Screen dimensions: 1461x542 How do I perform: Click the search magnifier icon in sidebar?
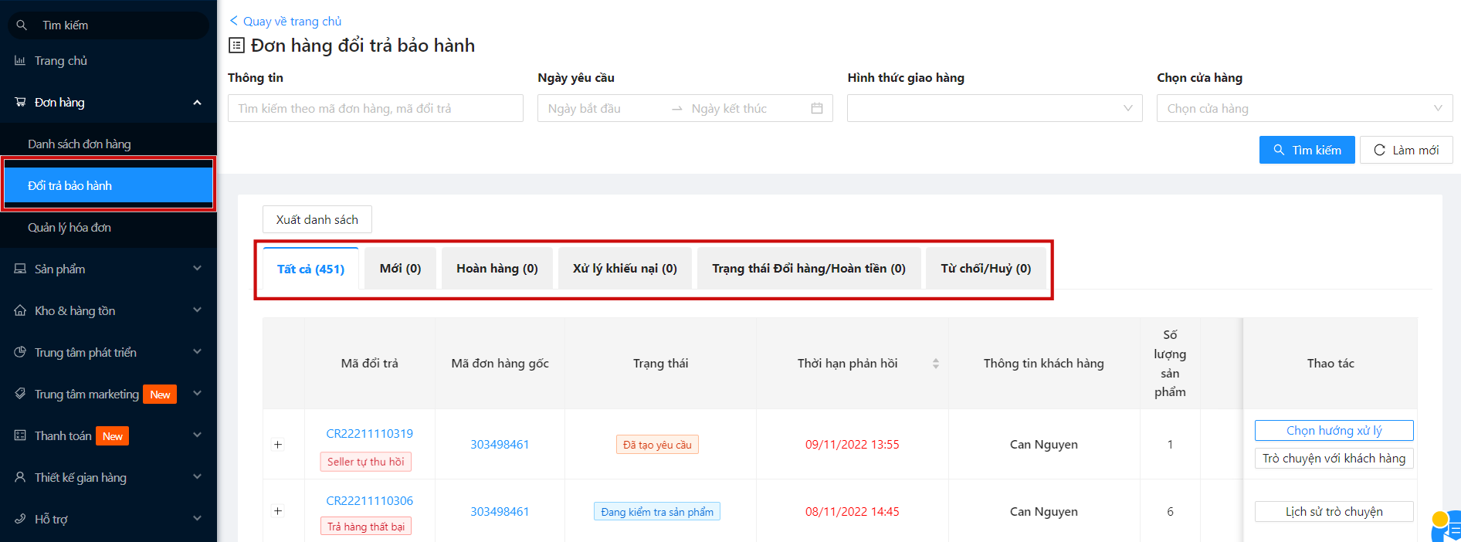(x=22, y=25)
